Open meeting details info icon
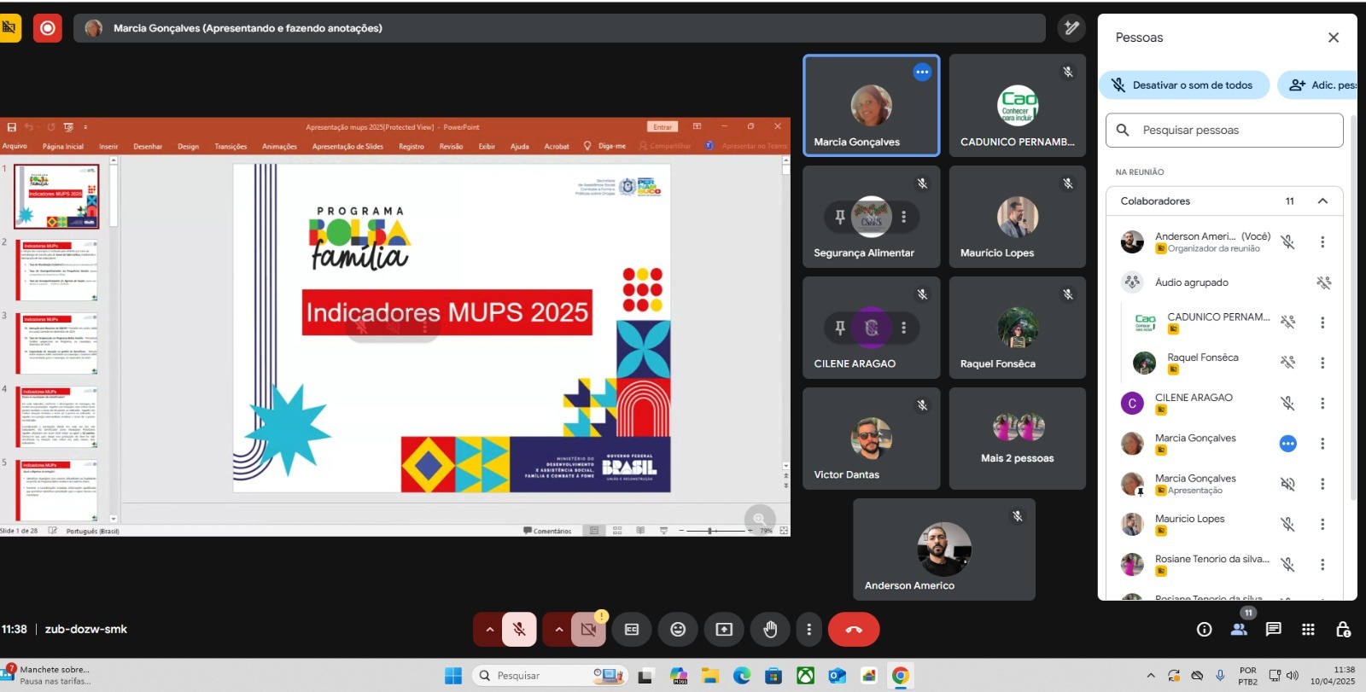Viewport: 1366px width, 692px height. [x=1204, y=630]
